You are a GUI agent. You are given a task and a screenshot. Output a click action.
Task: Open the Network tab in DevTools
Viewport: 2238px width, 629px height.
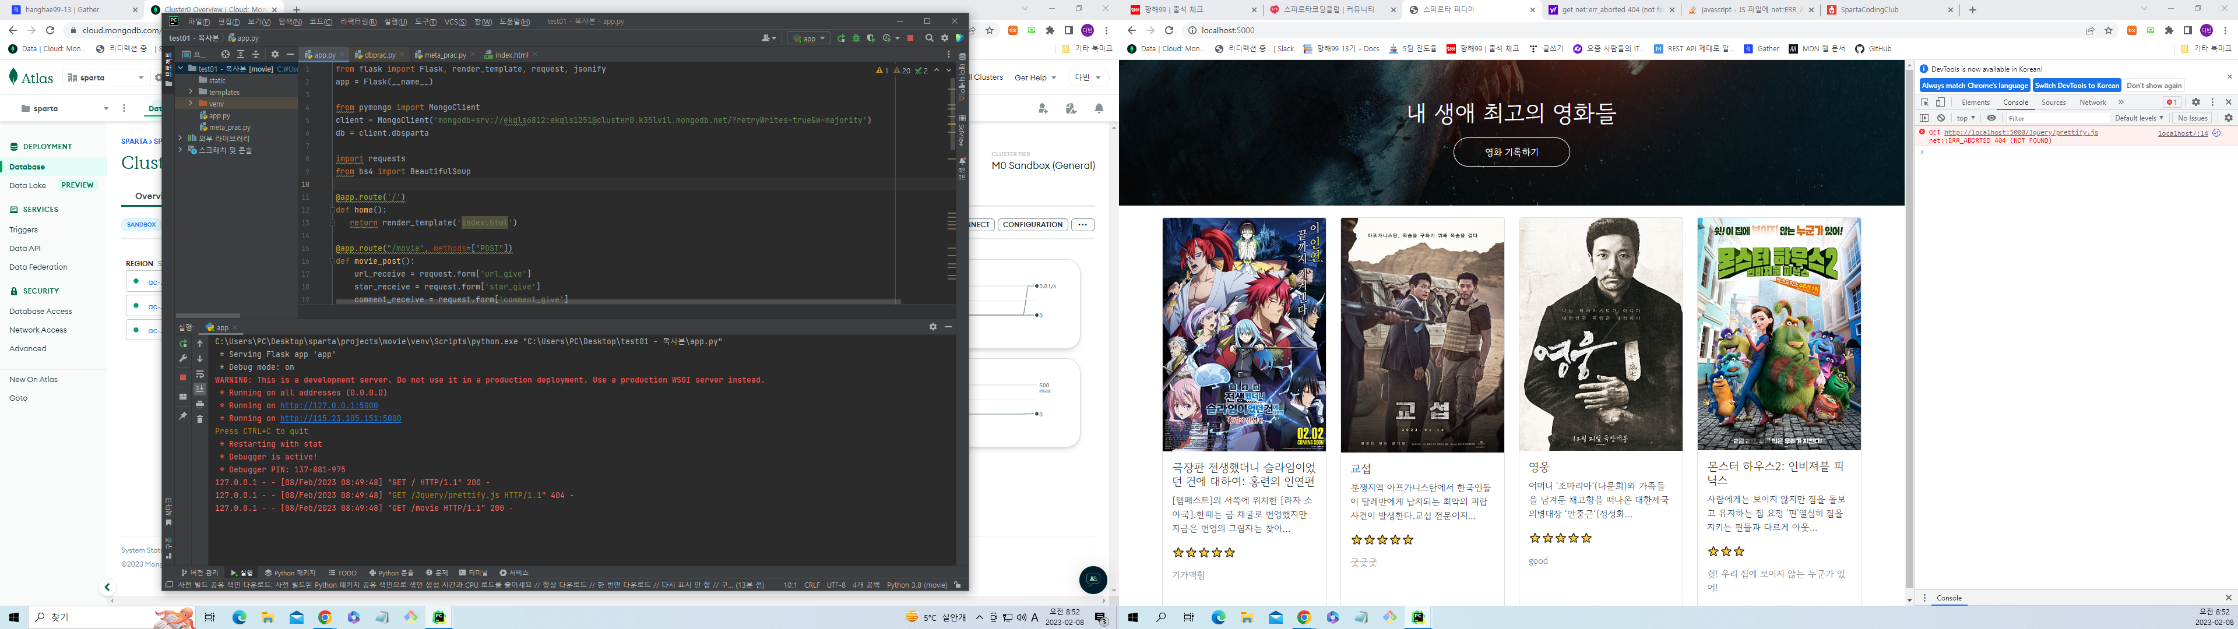click(2092, 103)
